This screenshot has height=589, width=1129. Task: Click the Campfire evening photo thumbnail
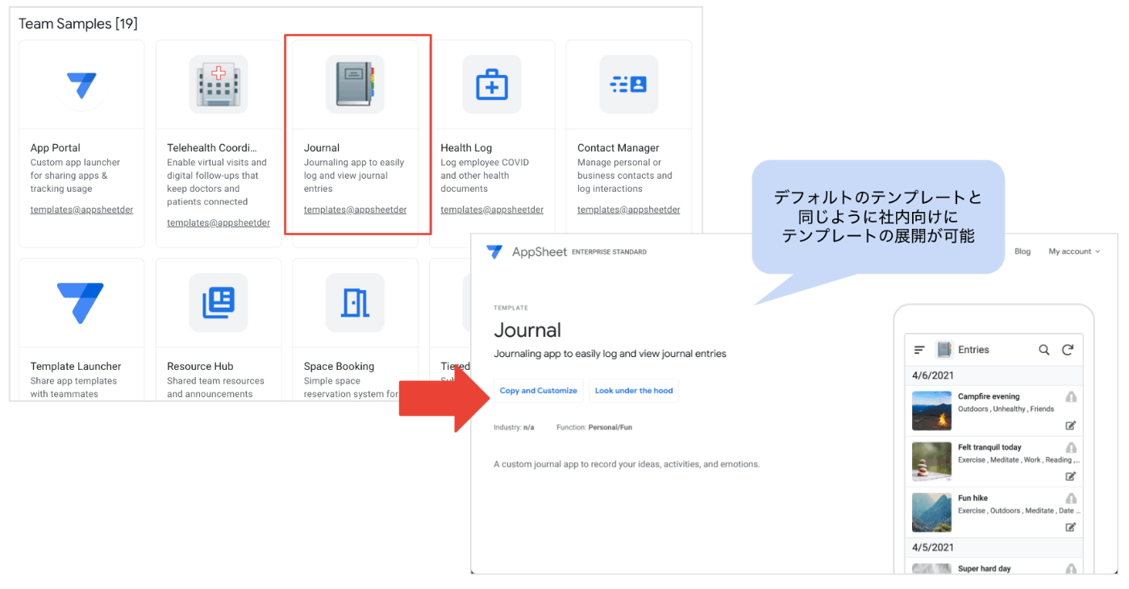(931, 411)
